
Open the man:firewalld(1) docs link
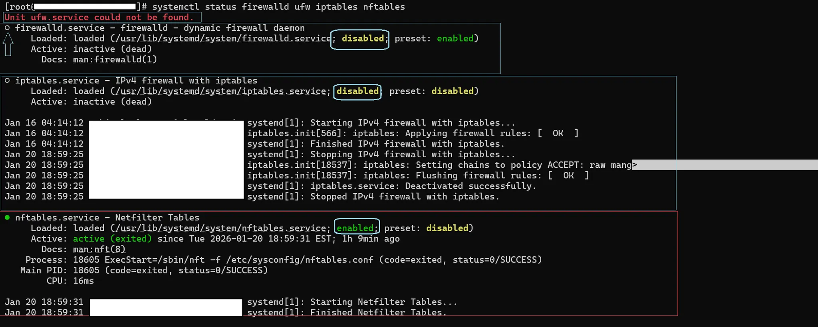click(x=115, y=59)
